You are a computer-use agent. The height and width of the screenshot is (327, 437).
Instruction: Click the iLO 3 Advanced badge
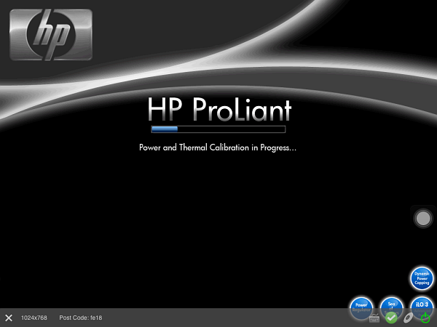coord(422,305)
